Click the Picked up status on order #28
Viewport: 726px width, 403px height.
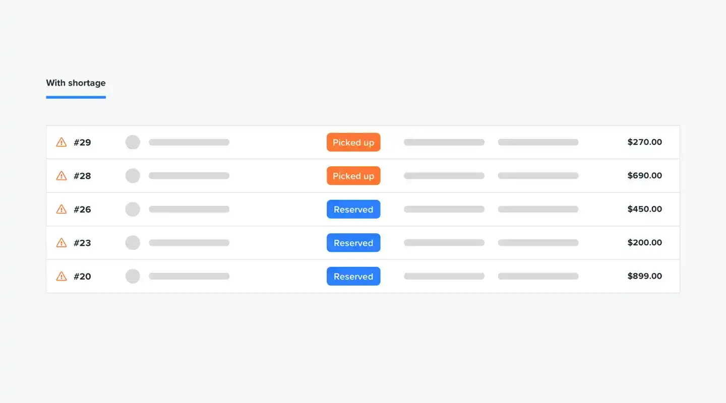coord(353,175)
